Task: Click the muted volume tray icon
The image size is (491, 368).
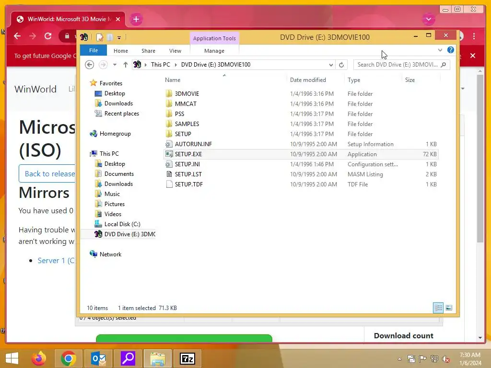Action: click(x=445, y=358)
